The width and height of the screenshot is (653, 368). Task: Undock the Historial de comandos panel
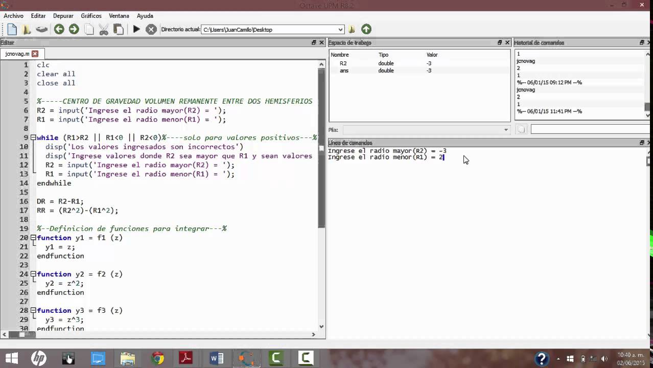pyautogui.click(x=642, y=43)
